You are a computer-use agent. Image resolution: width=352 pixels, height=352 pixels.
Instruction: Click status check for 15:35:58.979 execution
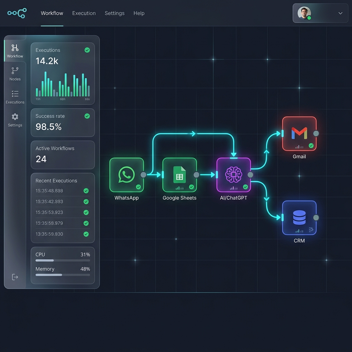86,223
